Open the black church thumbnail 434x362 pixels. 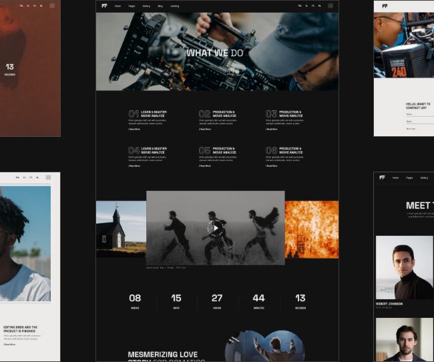121,230
